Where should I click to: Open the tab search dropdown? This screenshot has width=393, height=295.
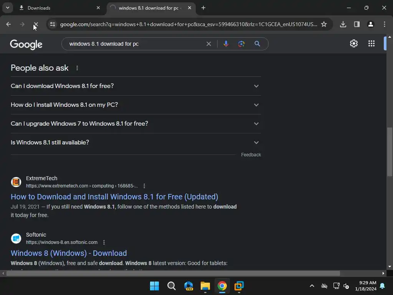pyautogui.click(x=8, y=8)
